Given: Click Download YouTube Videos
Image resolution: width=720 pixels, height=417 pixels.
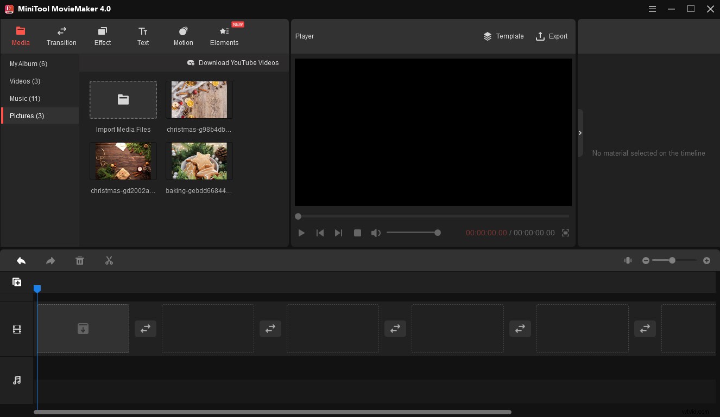Looking at the screenshot, I should tap(233, 63).
